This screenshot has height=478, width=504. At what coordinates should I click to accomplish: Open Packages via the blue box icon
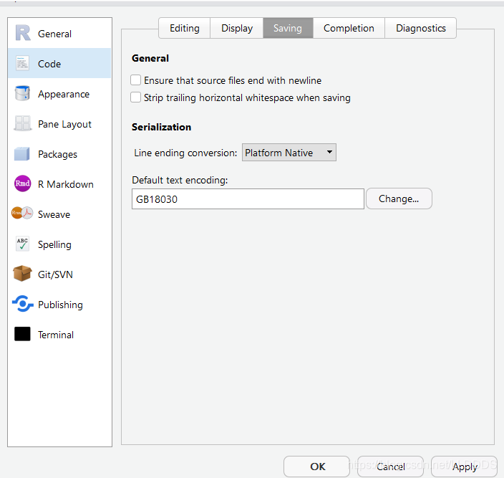[x=22, y=154]
